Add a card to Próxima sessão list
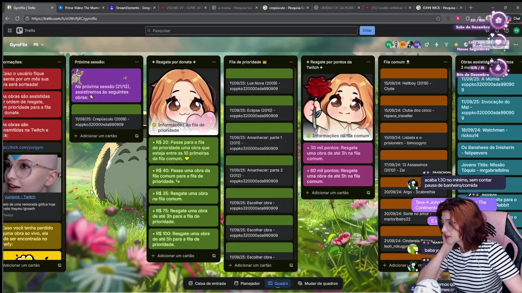Viewport: 522px width, 293px height. [x=98, y=136]
